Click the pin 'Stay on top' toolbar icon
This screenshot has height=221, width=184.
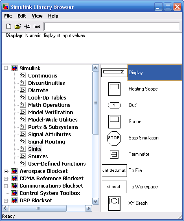[x=27, y=27]
